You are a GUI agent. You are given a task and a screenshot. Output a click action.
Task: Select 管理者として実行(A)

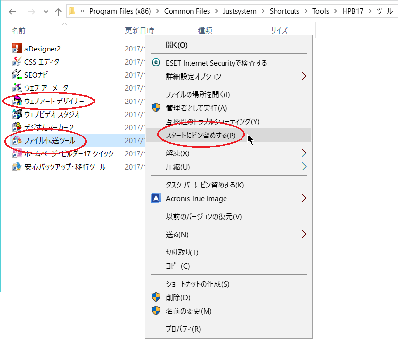click(x=229, y=108)
